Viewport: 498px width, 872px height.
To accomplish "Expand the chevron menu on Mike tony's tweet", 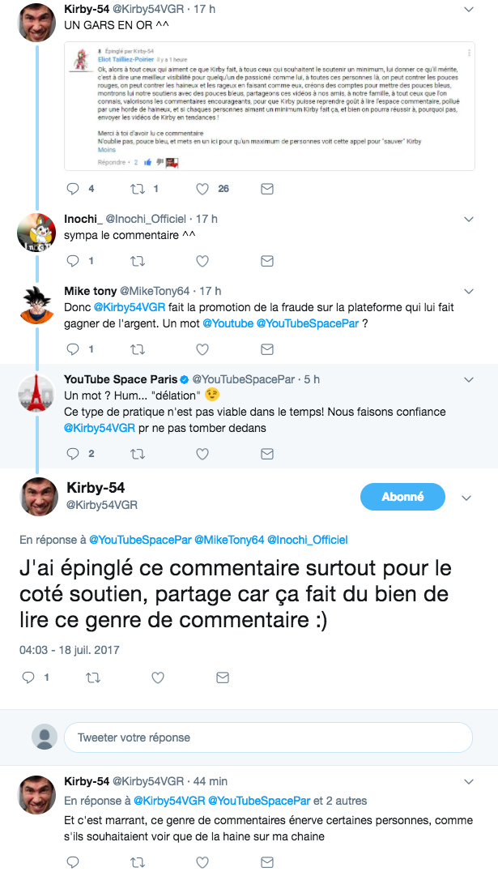I will click(469, 292).
